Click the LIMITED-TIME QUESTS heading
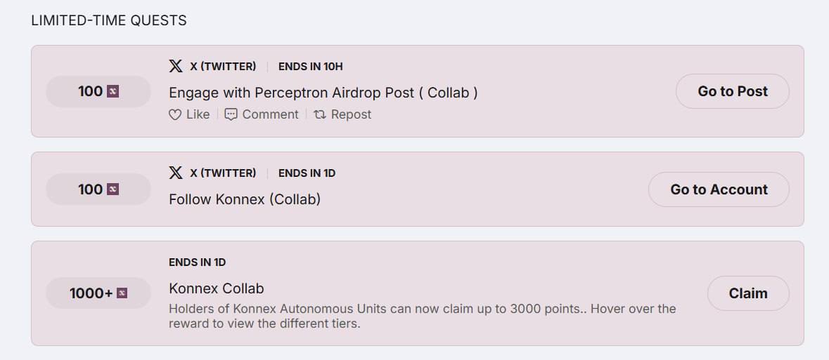Screen dimensions: 829x360 (109, 20)
